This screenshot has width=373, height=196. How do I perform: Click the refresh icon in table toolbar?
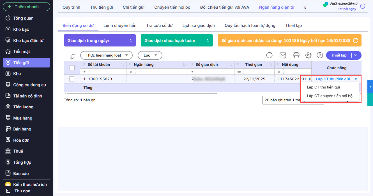pyautogui.click(x=269, y=55)
